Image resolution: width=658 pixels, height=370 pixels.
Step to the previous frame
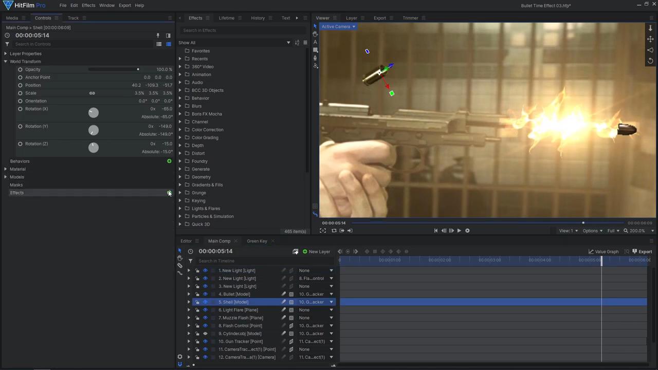coord(444,231)
